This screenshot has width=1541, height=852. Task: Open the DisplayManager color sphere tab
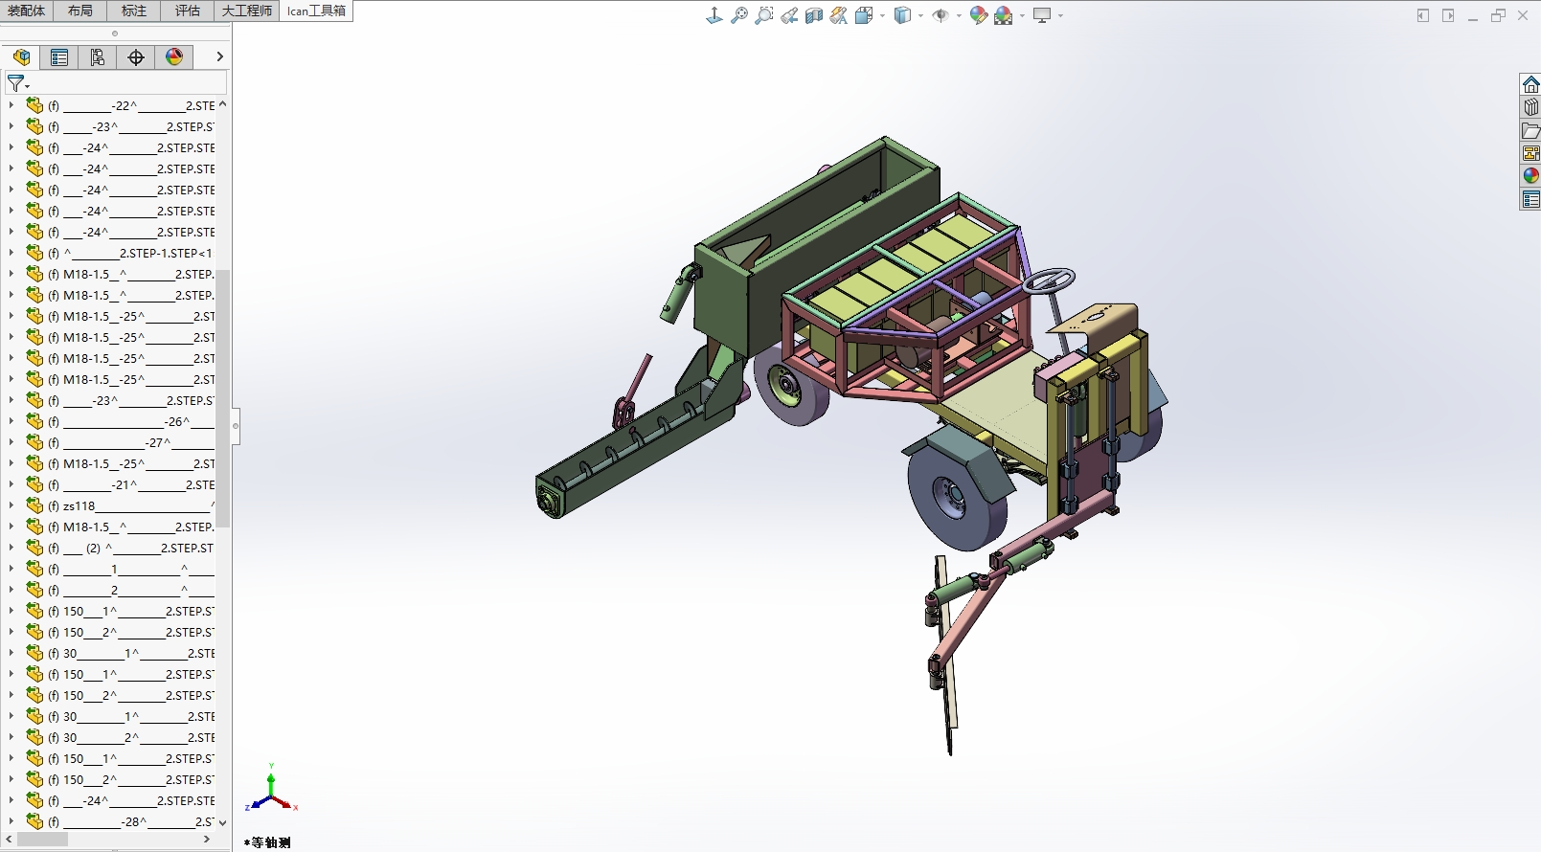pos(174,57)
